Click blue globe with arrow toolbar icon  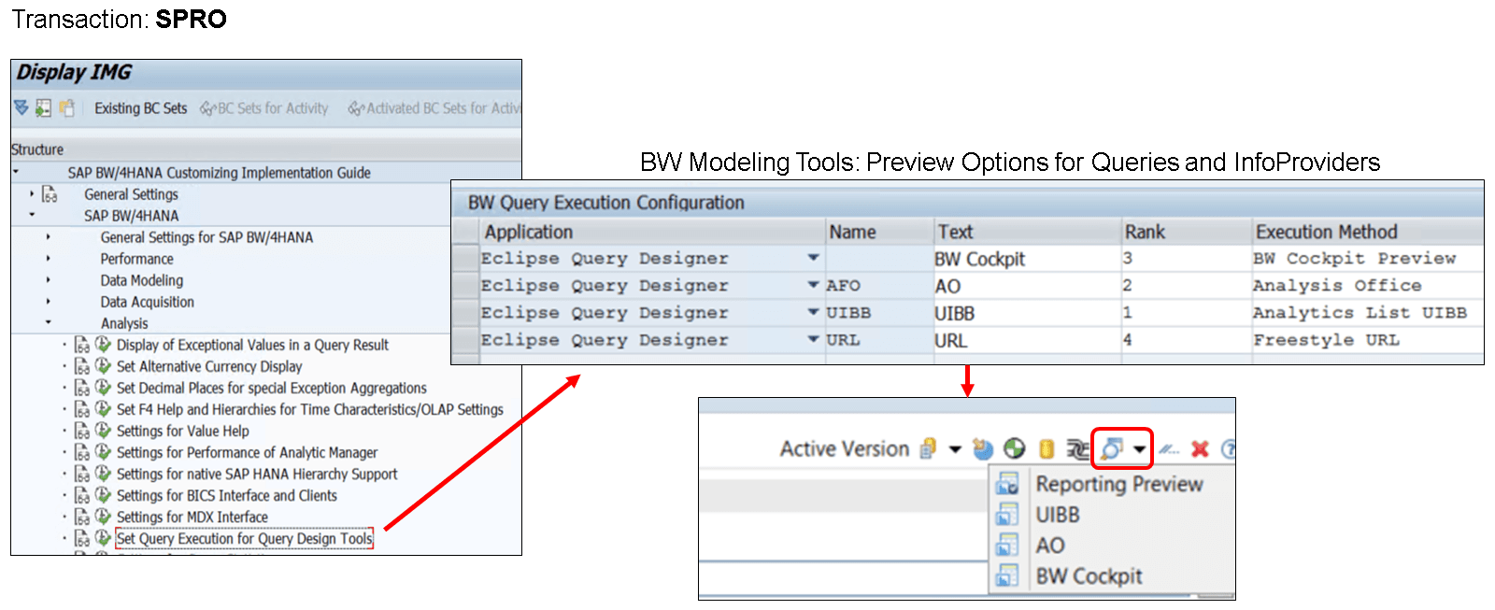click(982, 449)
